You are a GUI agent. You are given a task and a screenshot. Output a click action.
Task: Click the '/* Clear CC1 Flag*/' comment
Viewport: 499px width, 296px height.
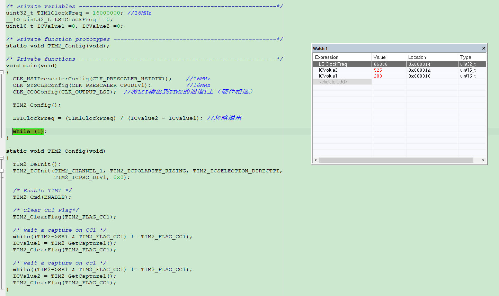(46, 210)
